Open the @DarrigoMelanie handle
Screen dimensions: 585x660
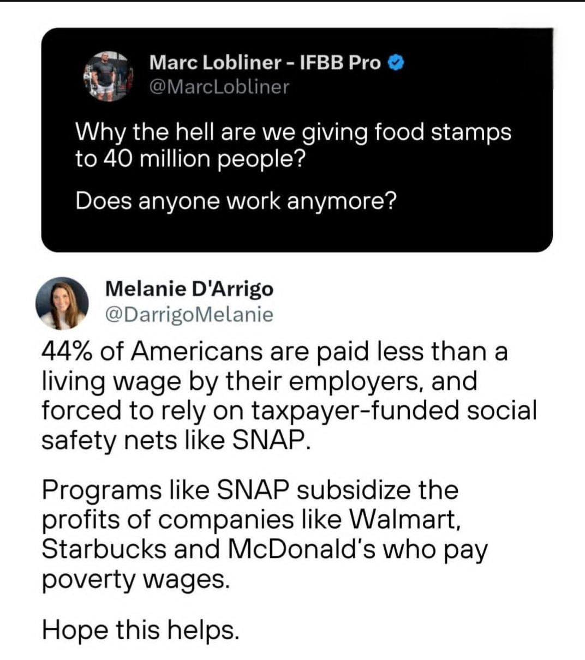click(x=189, y=315)
